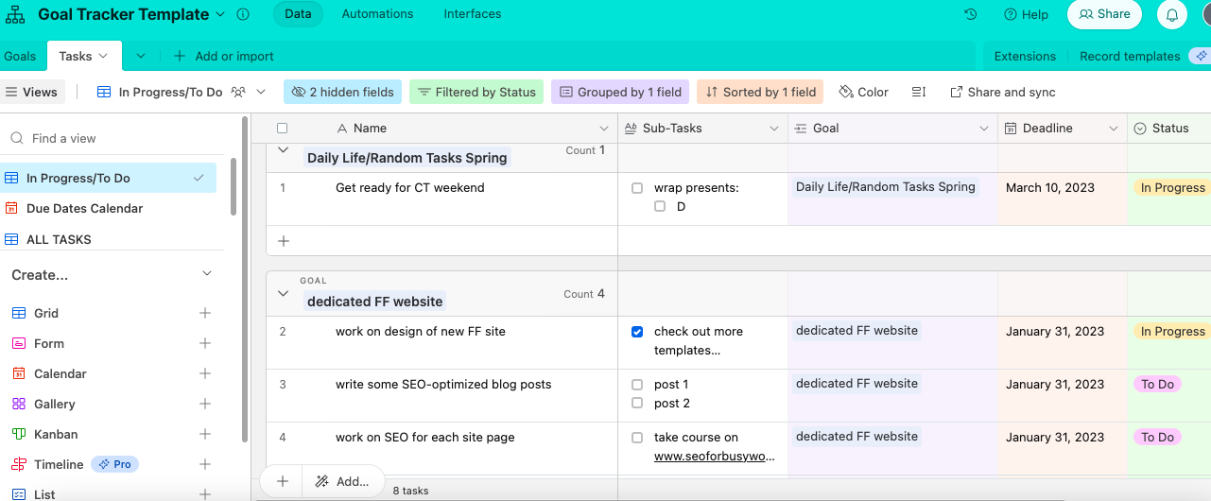Tick the 'wrap presents' checkbox

click(x=637, y=188)
